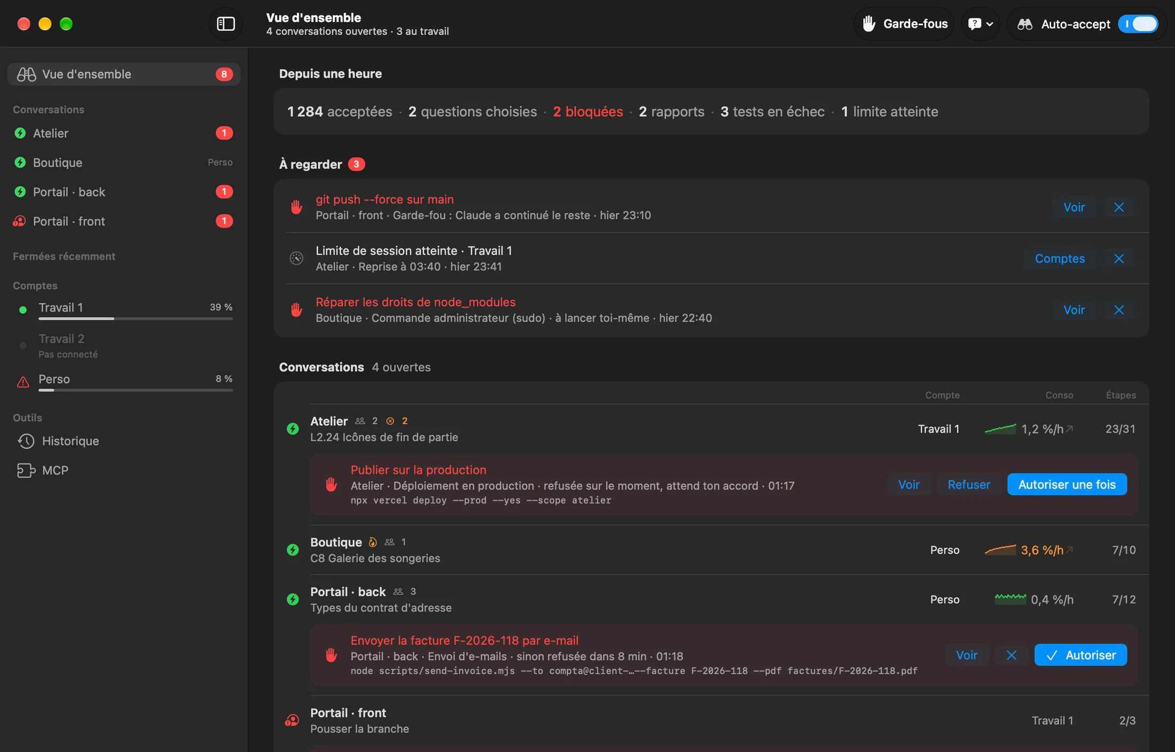
Task: Click Refuser on the Publier sur la production request
Action: pyautogui.click(x=968, y=484)
